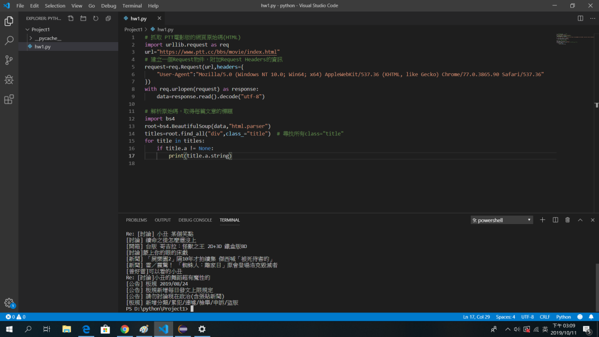Open the Go menu
Viewport: 599px width, 337px height.
coord(92,6)
